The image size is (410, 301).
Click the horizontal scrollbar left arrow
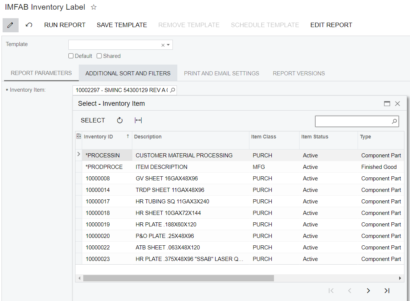[80, 278]
